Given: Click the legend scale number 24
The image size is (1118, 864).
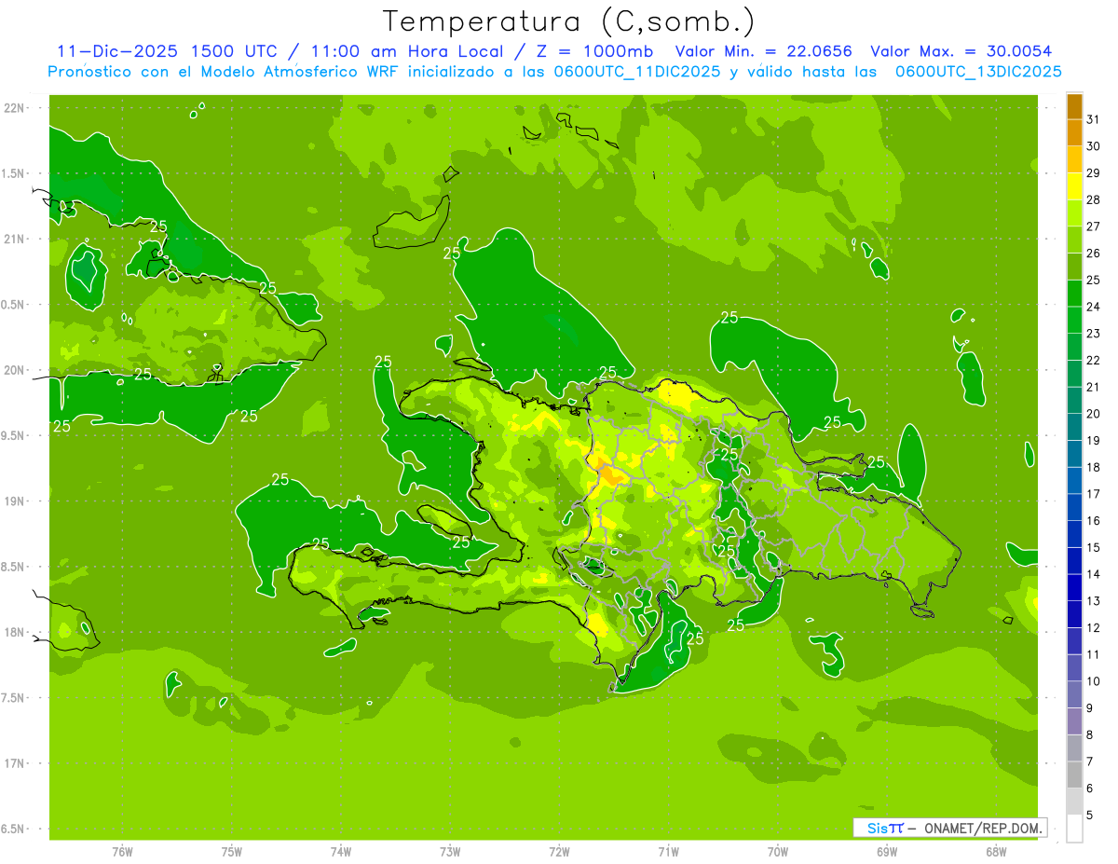Looking at the screenshot, I should click(x=1094, y=306).
